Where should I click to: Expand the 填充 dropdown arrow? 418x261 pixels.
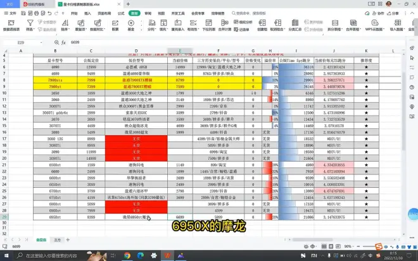[167, 30]
